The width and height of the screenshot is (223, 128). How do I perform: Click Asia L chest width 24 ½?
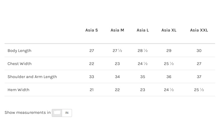pyautogui.click(x=143, y=64)
